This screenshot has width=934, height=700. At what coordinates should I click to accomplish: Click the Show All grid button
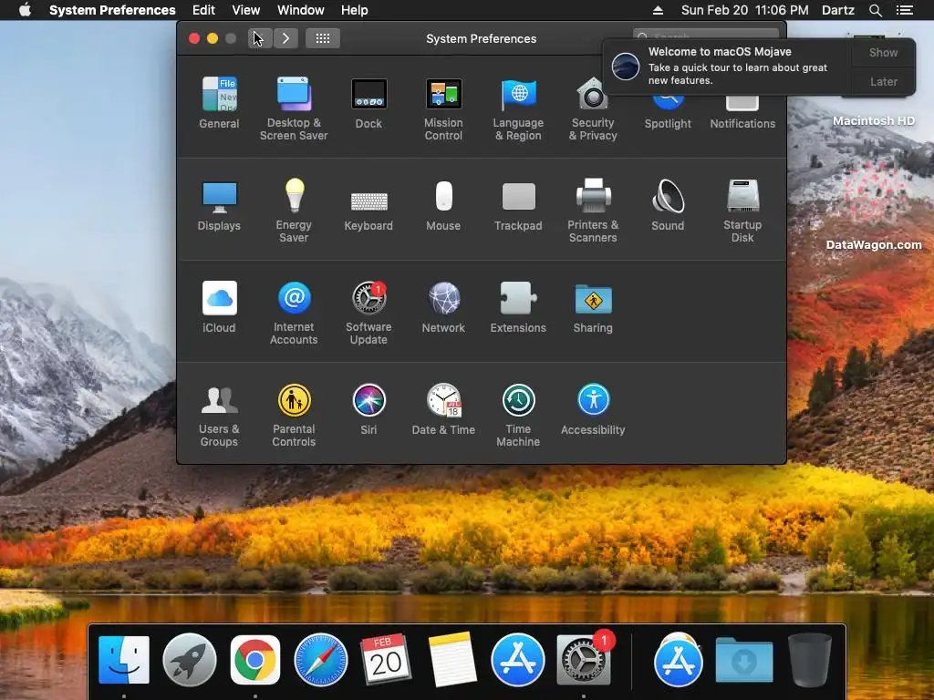(323, 38)
